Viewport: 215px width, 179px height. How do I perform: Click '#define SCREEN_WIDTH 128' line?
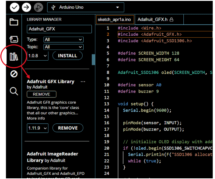point(148,53)
